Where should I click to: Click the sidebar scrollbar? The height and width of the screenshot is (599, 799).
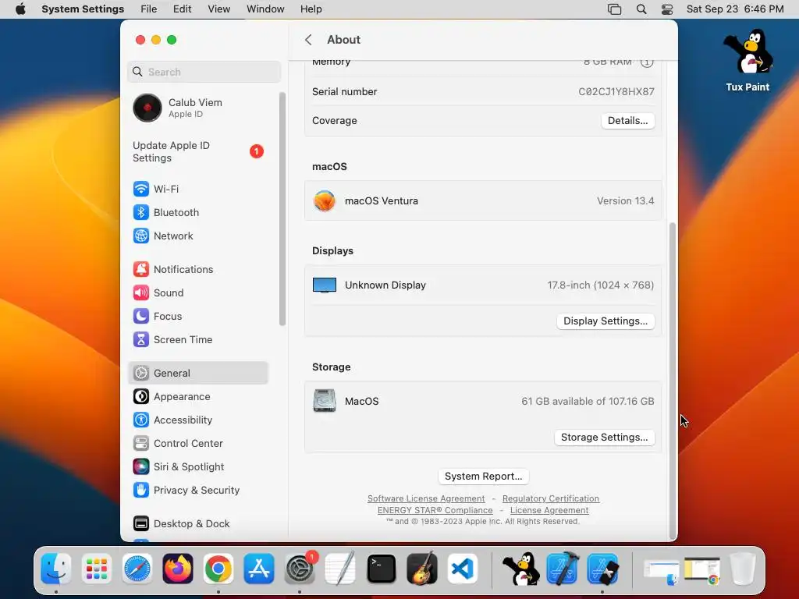(282, 209)
